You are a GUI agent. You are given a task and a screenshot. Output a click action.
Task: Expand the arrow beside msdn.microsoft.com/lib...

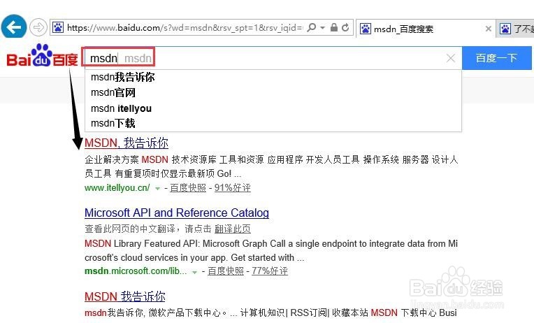(x=194, y=272)
